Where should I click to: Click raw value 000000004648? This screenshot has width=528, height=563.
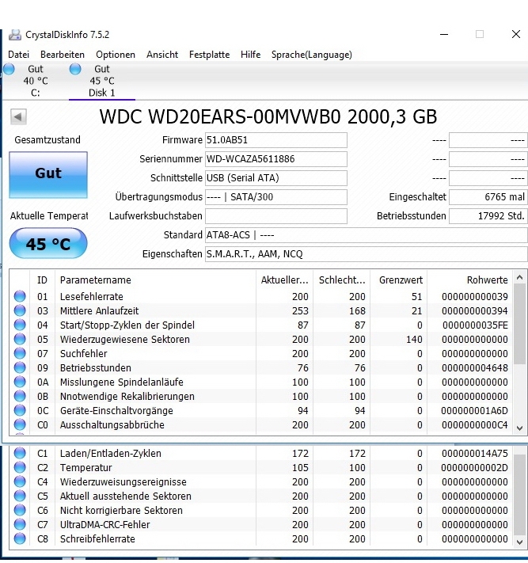coord(474,368)
